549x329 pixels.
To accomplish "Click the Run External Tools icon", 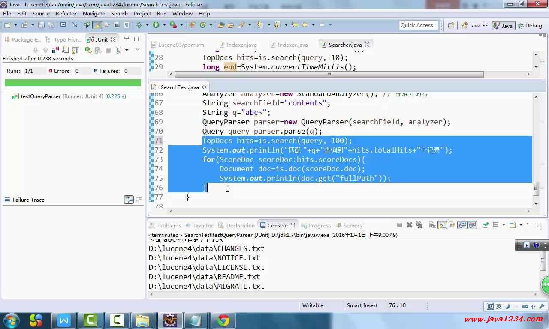I will tap(173, 25).
